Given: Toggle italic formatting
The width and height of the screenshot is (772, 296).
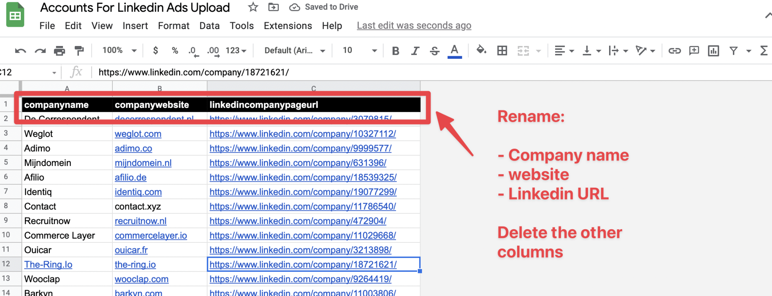Looking at the screenshot, I should pyautogui.click(x=415, y=51).
